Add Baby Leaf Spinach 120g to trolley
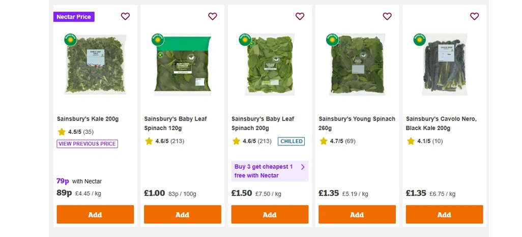522x237 pixels. click(182, 214)
